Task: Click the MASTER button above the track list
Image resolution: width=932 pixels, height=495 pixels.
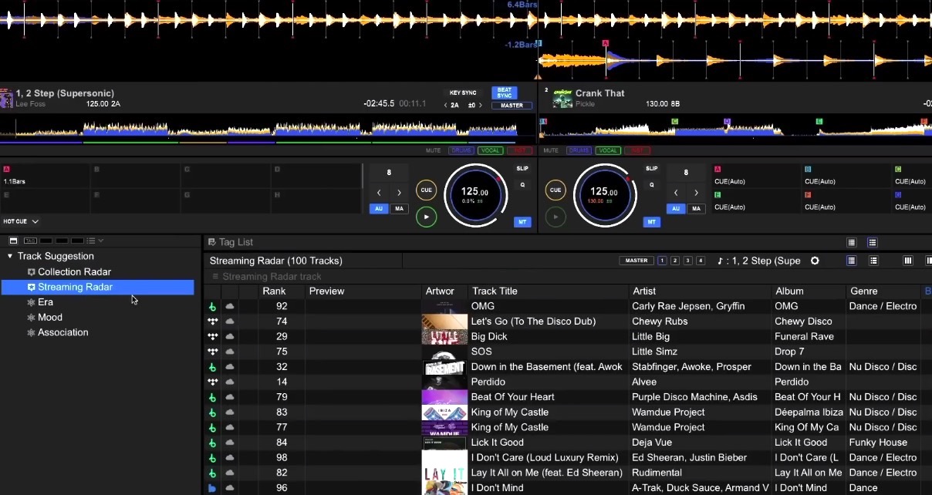Action: 637,261
